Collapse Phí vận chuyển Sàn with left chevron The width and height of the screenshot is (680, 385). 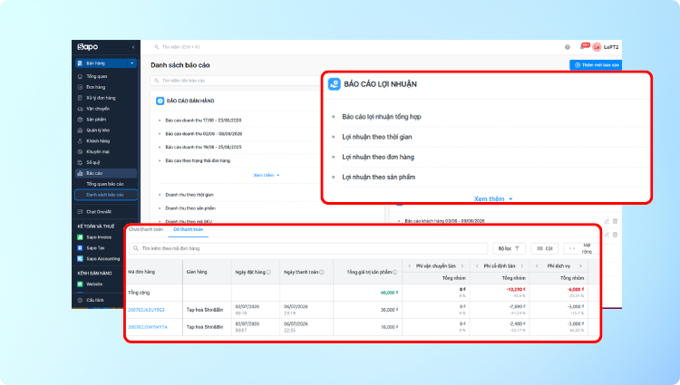410,266
